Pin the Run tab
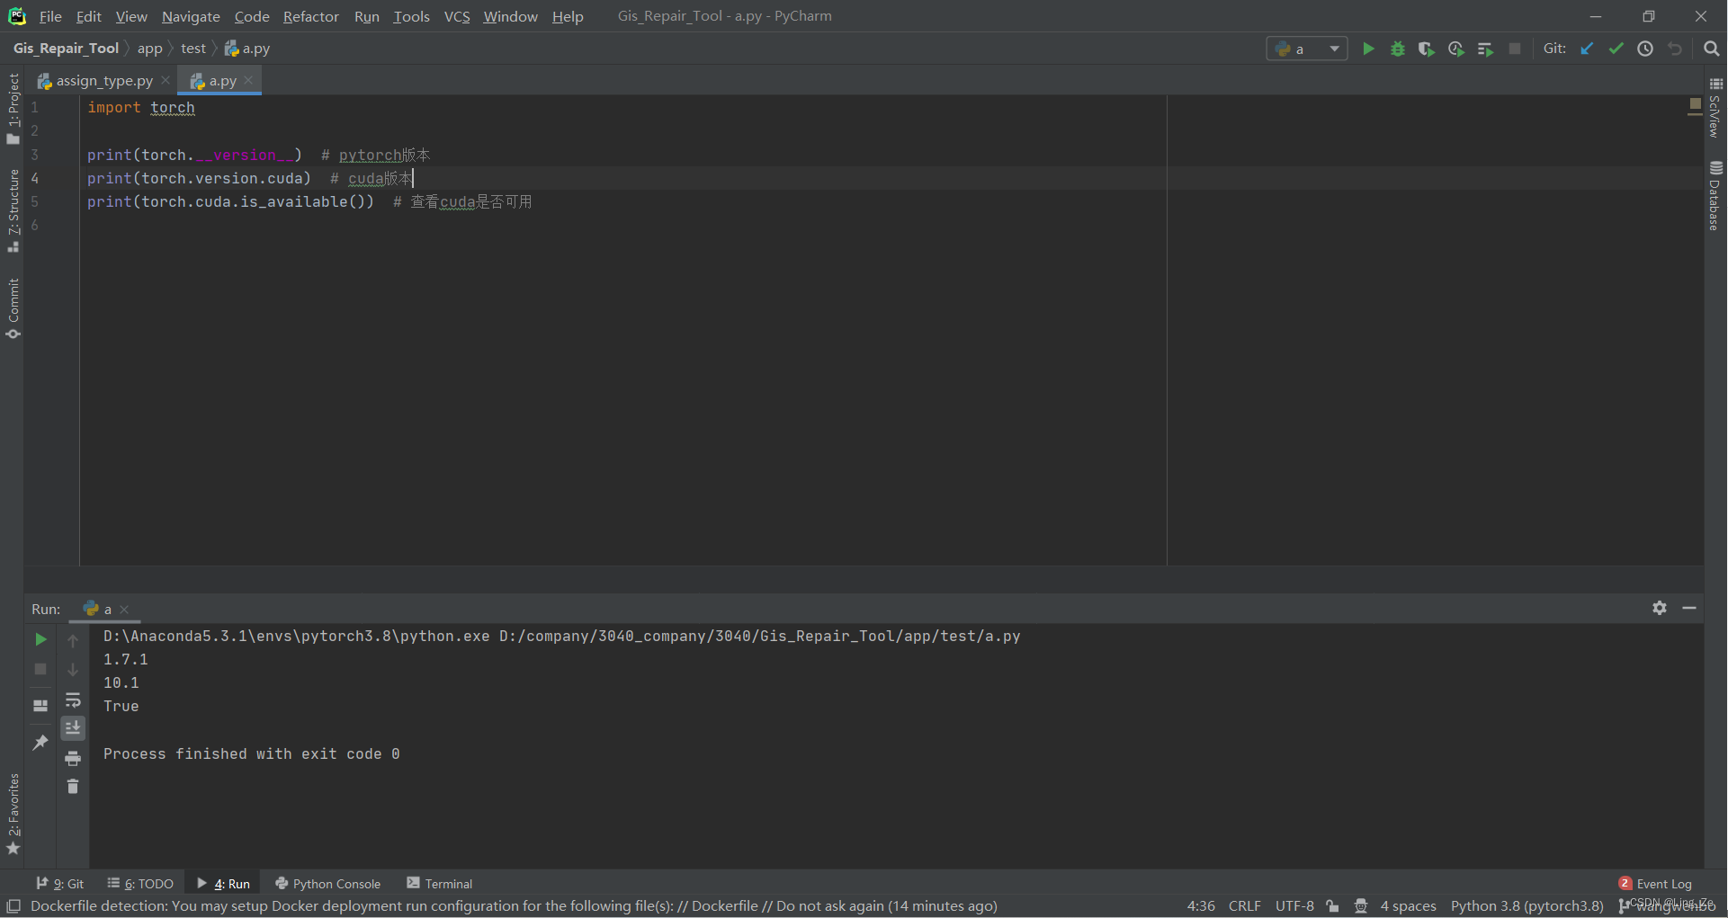 click(x=40, y=743)
